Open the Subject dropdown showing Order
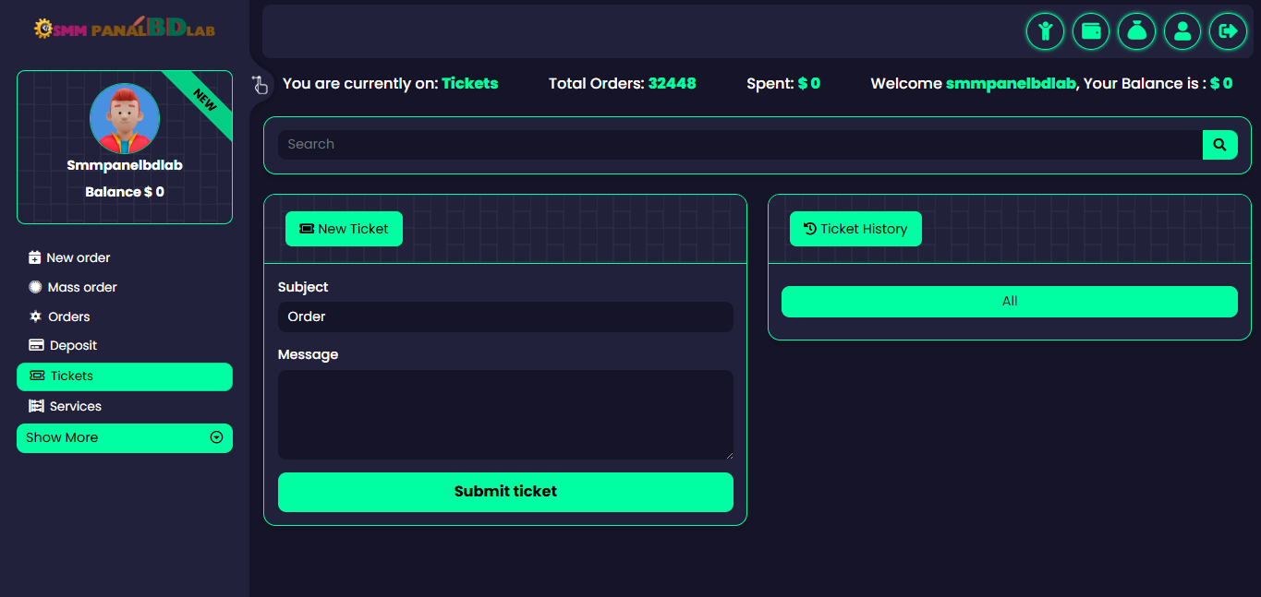This screenshot has width=1261, height=597. click(x=505, y=316)
